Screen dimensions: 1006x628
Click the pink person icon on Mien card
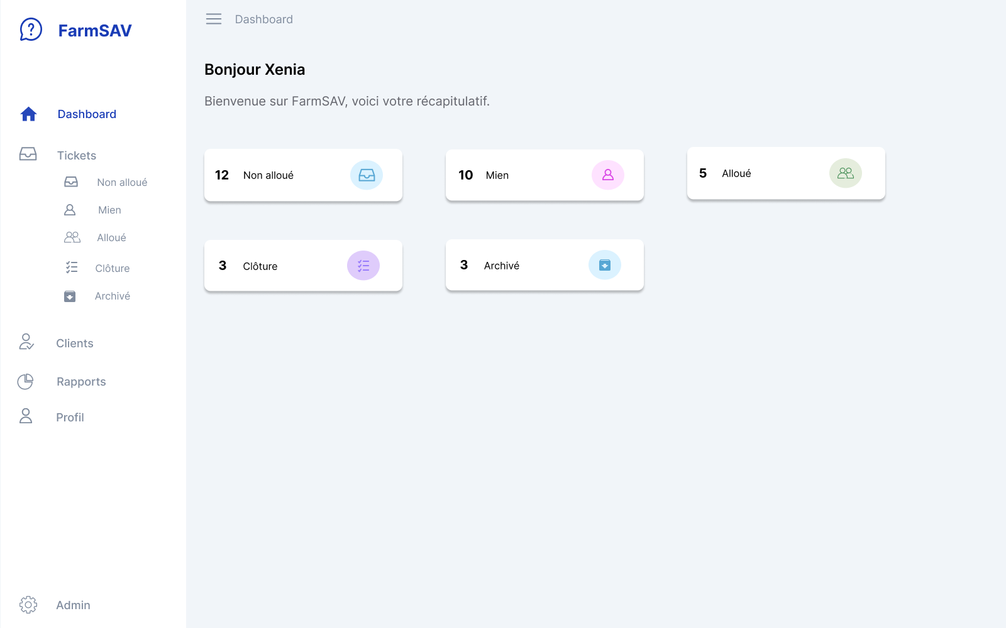click(x=608, y=175)
